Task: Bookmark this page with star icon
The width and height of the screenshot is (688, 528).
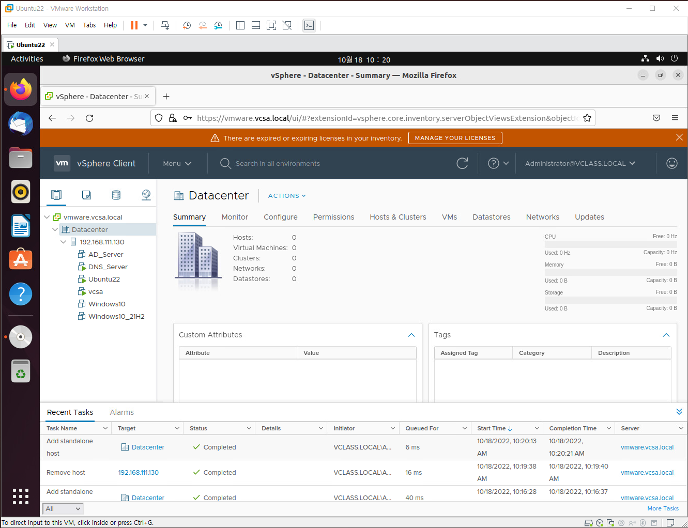Action: [x=587, y=118]
